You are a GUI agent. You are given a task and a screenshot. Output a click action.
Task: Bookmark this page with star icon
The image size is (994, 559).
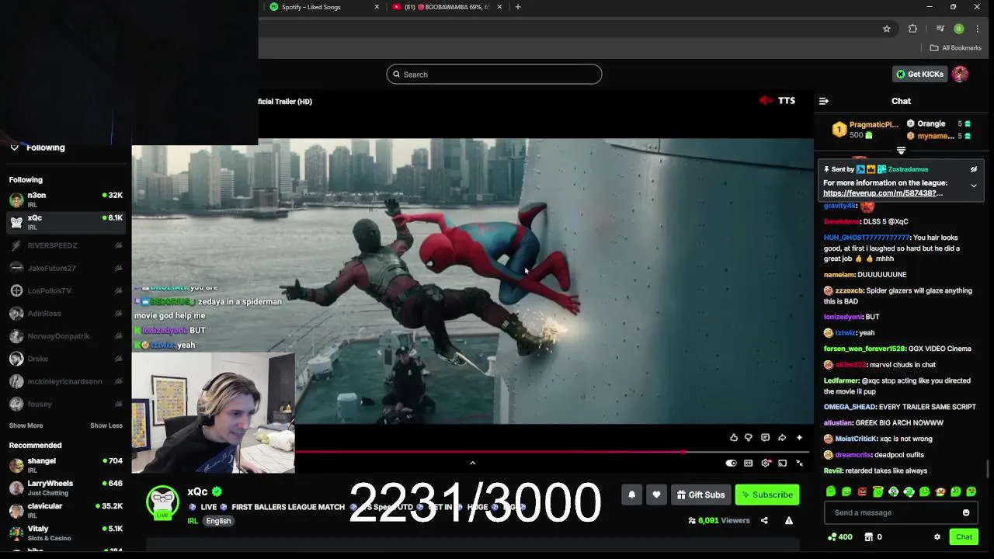887,29
